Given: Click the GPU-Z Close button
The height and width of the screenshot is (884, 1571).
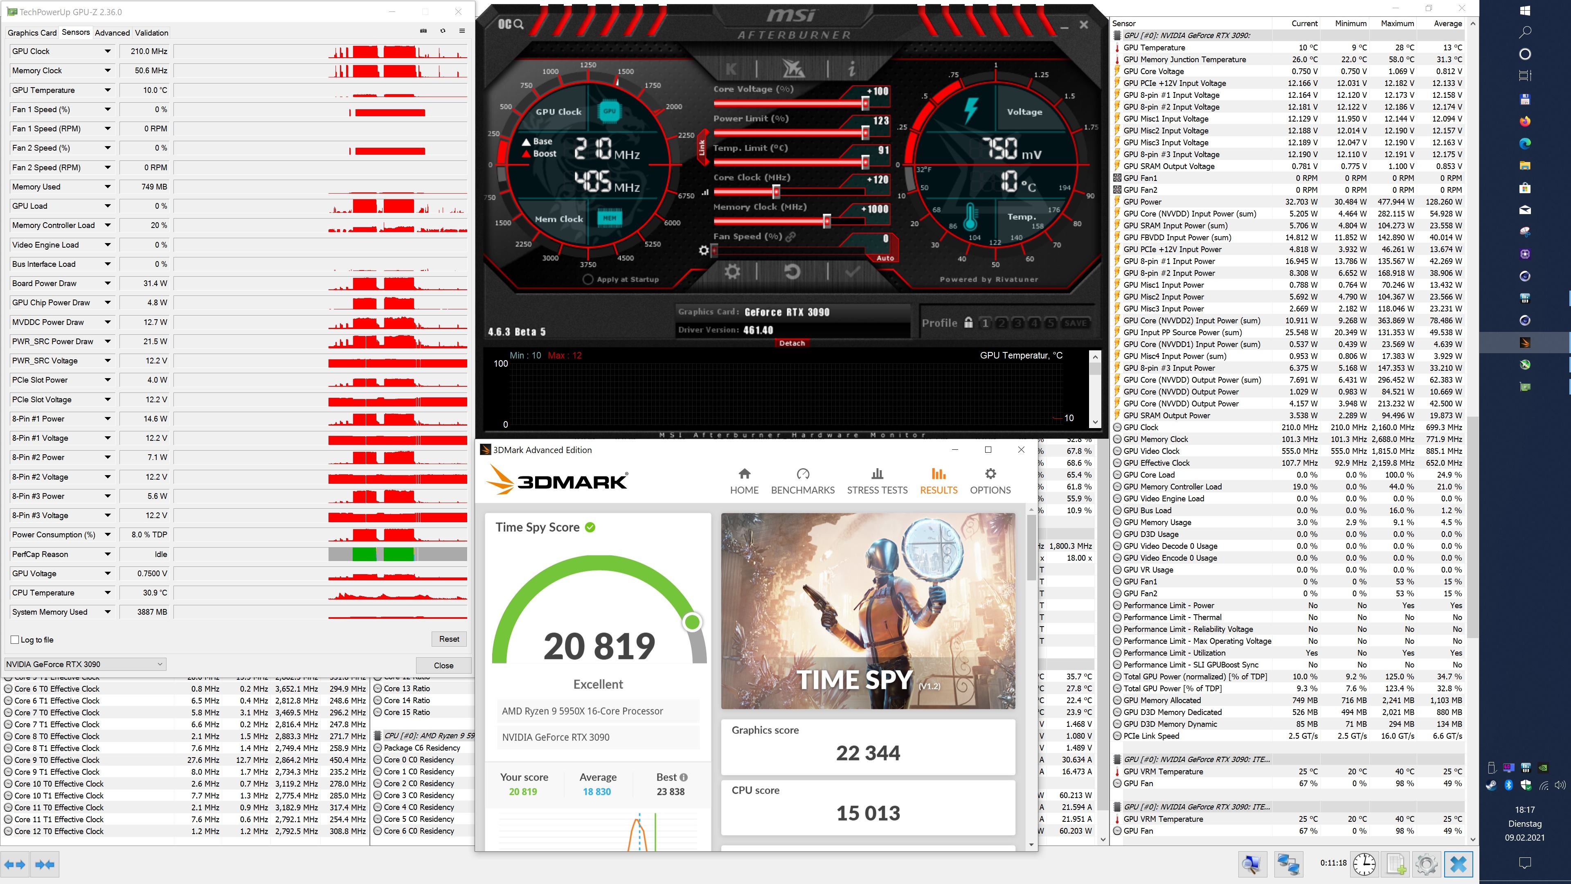Looking at the screenshot, I should [443, 665].
